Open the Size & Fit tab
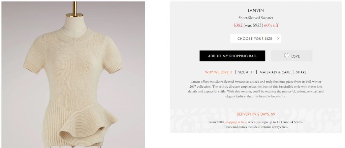Image resolution: width=345 pixels, height=148 pixels. click(x=246, y=72)
